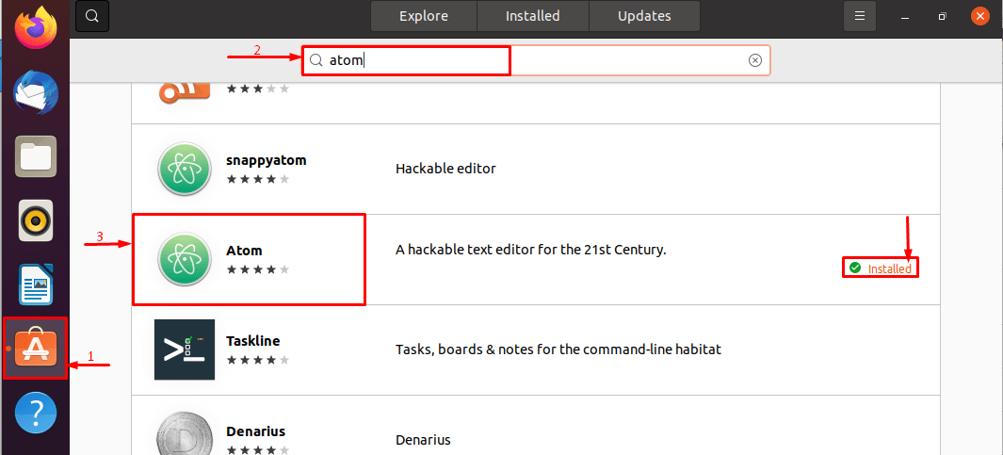This screenshot has width=1003, height=455.
Task: Click the Taskline star rating
Action: tap(258, 360)
